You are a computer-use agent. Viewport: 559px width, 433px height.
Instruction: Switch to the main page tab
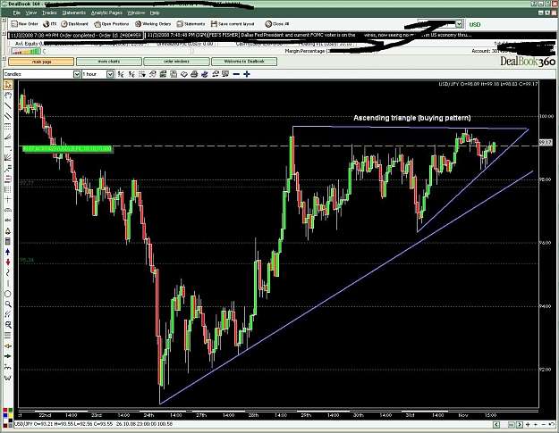click(41, 62)
